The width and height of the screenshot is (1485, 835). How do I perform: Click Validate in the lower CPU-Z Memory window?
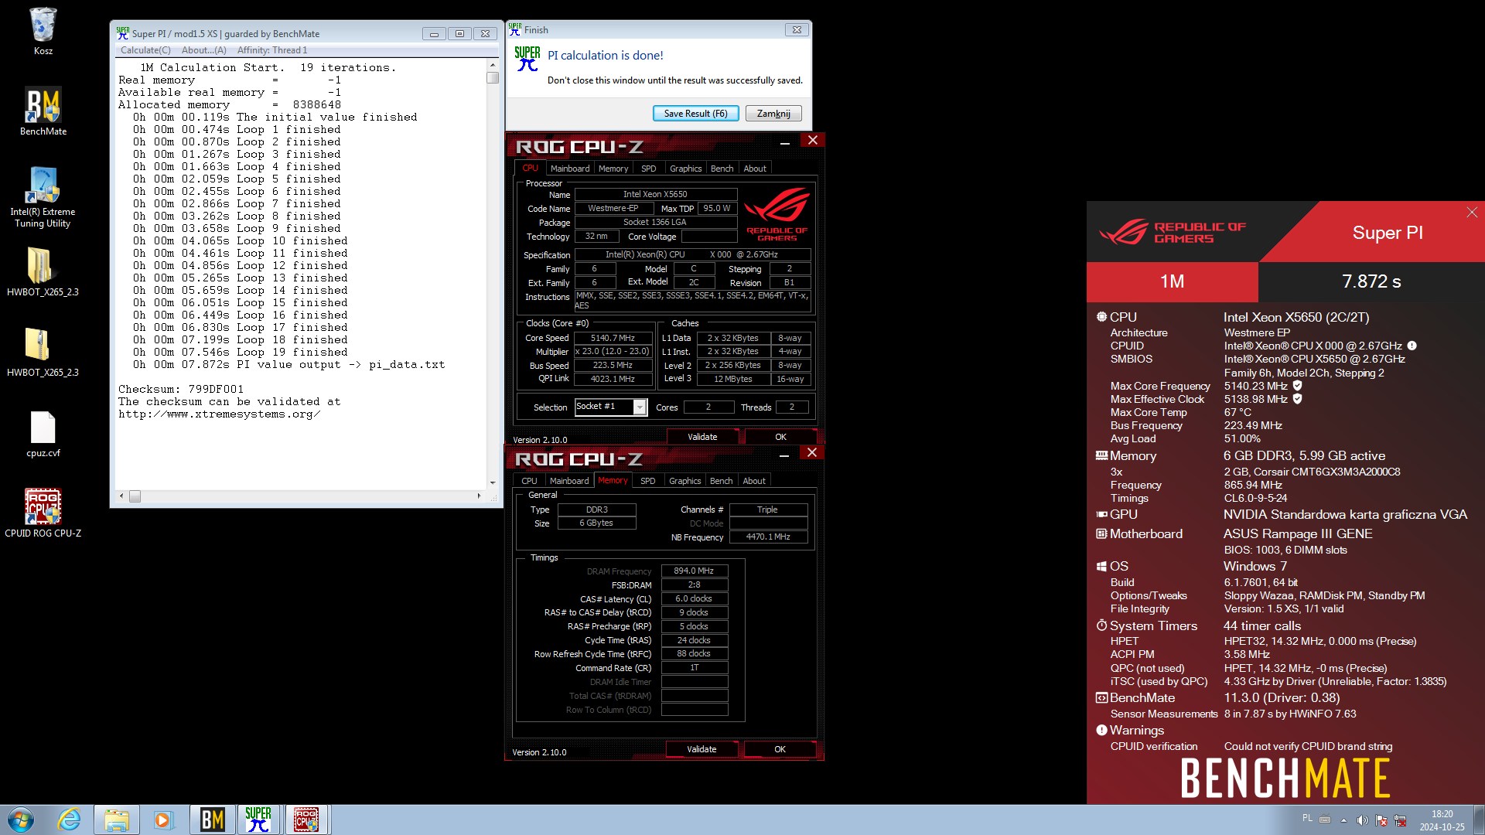pyautogui.click(x=702, y=749)
